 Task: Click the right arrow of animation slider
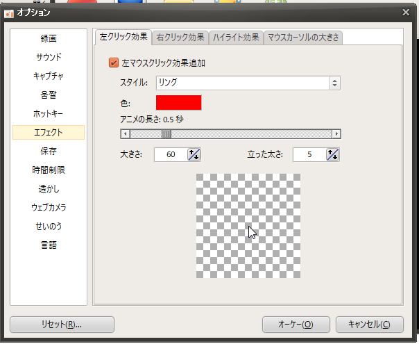click(336, 134)
